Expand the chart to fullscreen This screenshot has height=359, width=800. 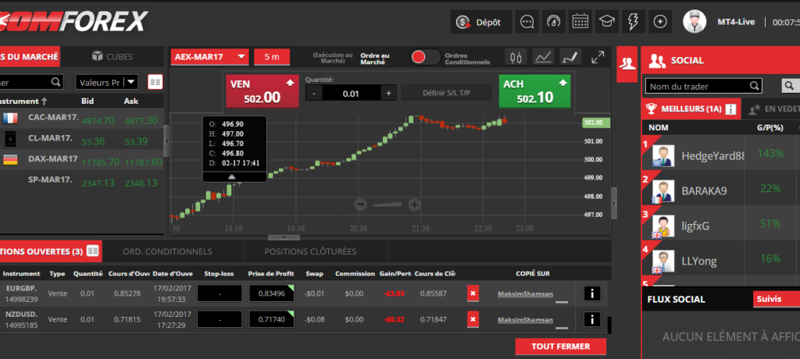(598, 57)
